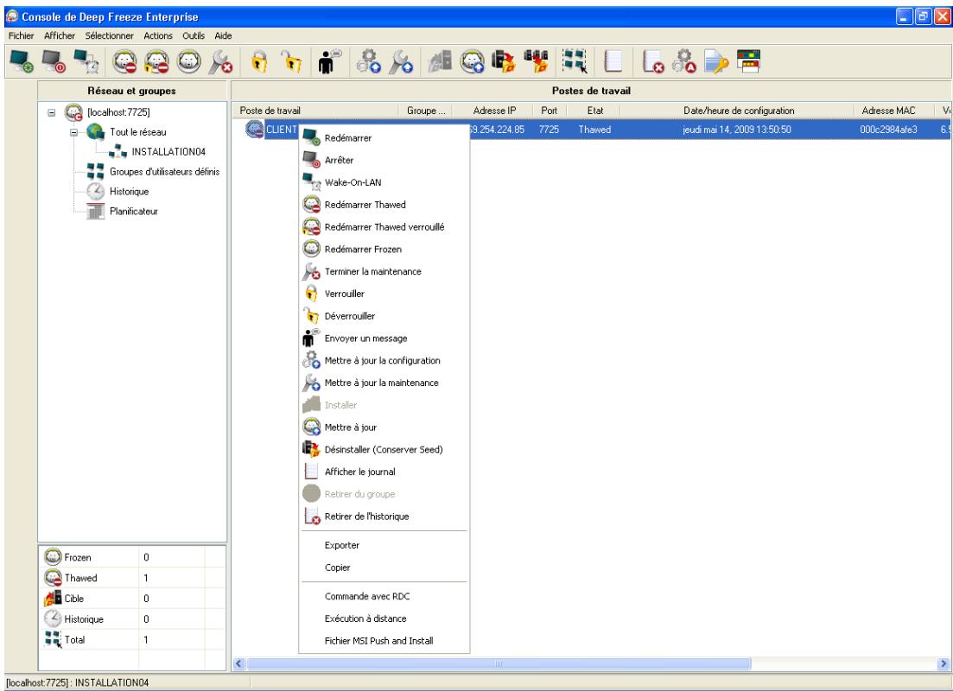Viewport: 953px width, 691px height.
Task: Click the open padlock toolbar icon
Action: point(292,61)
